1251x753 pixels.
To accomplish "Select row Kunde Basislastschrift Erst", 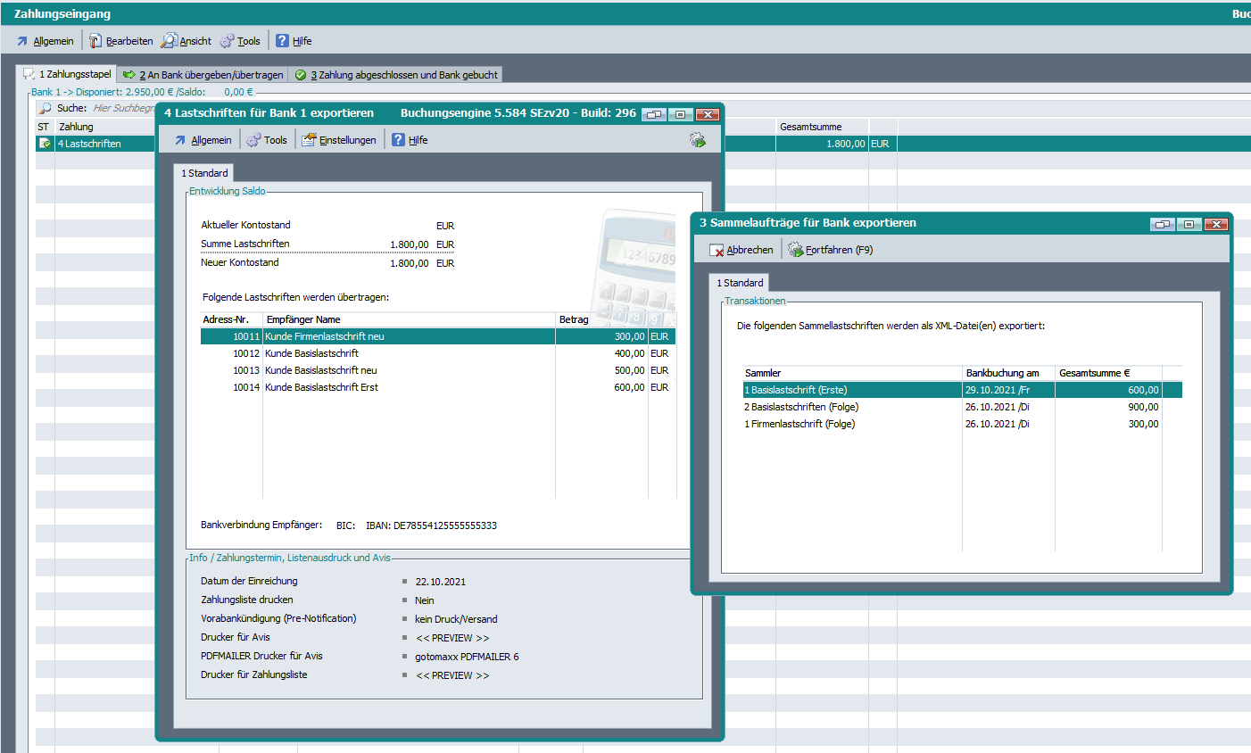I will (321, 387).
